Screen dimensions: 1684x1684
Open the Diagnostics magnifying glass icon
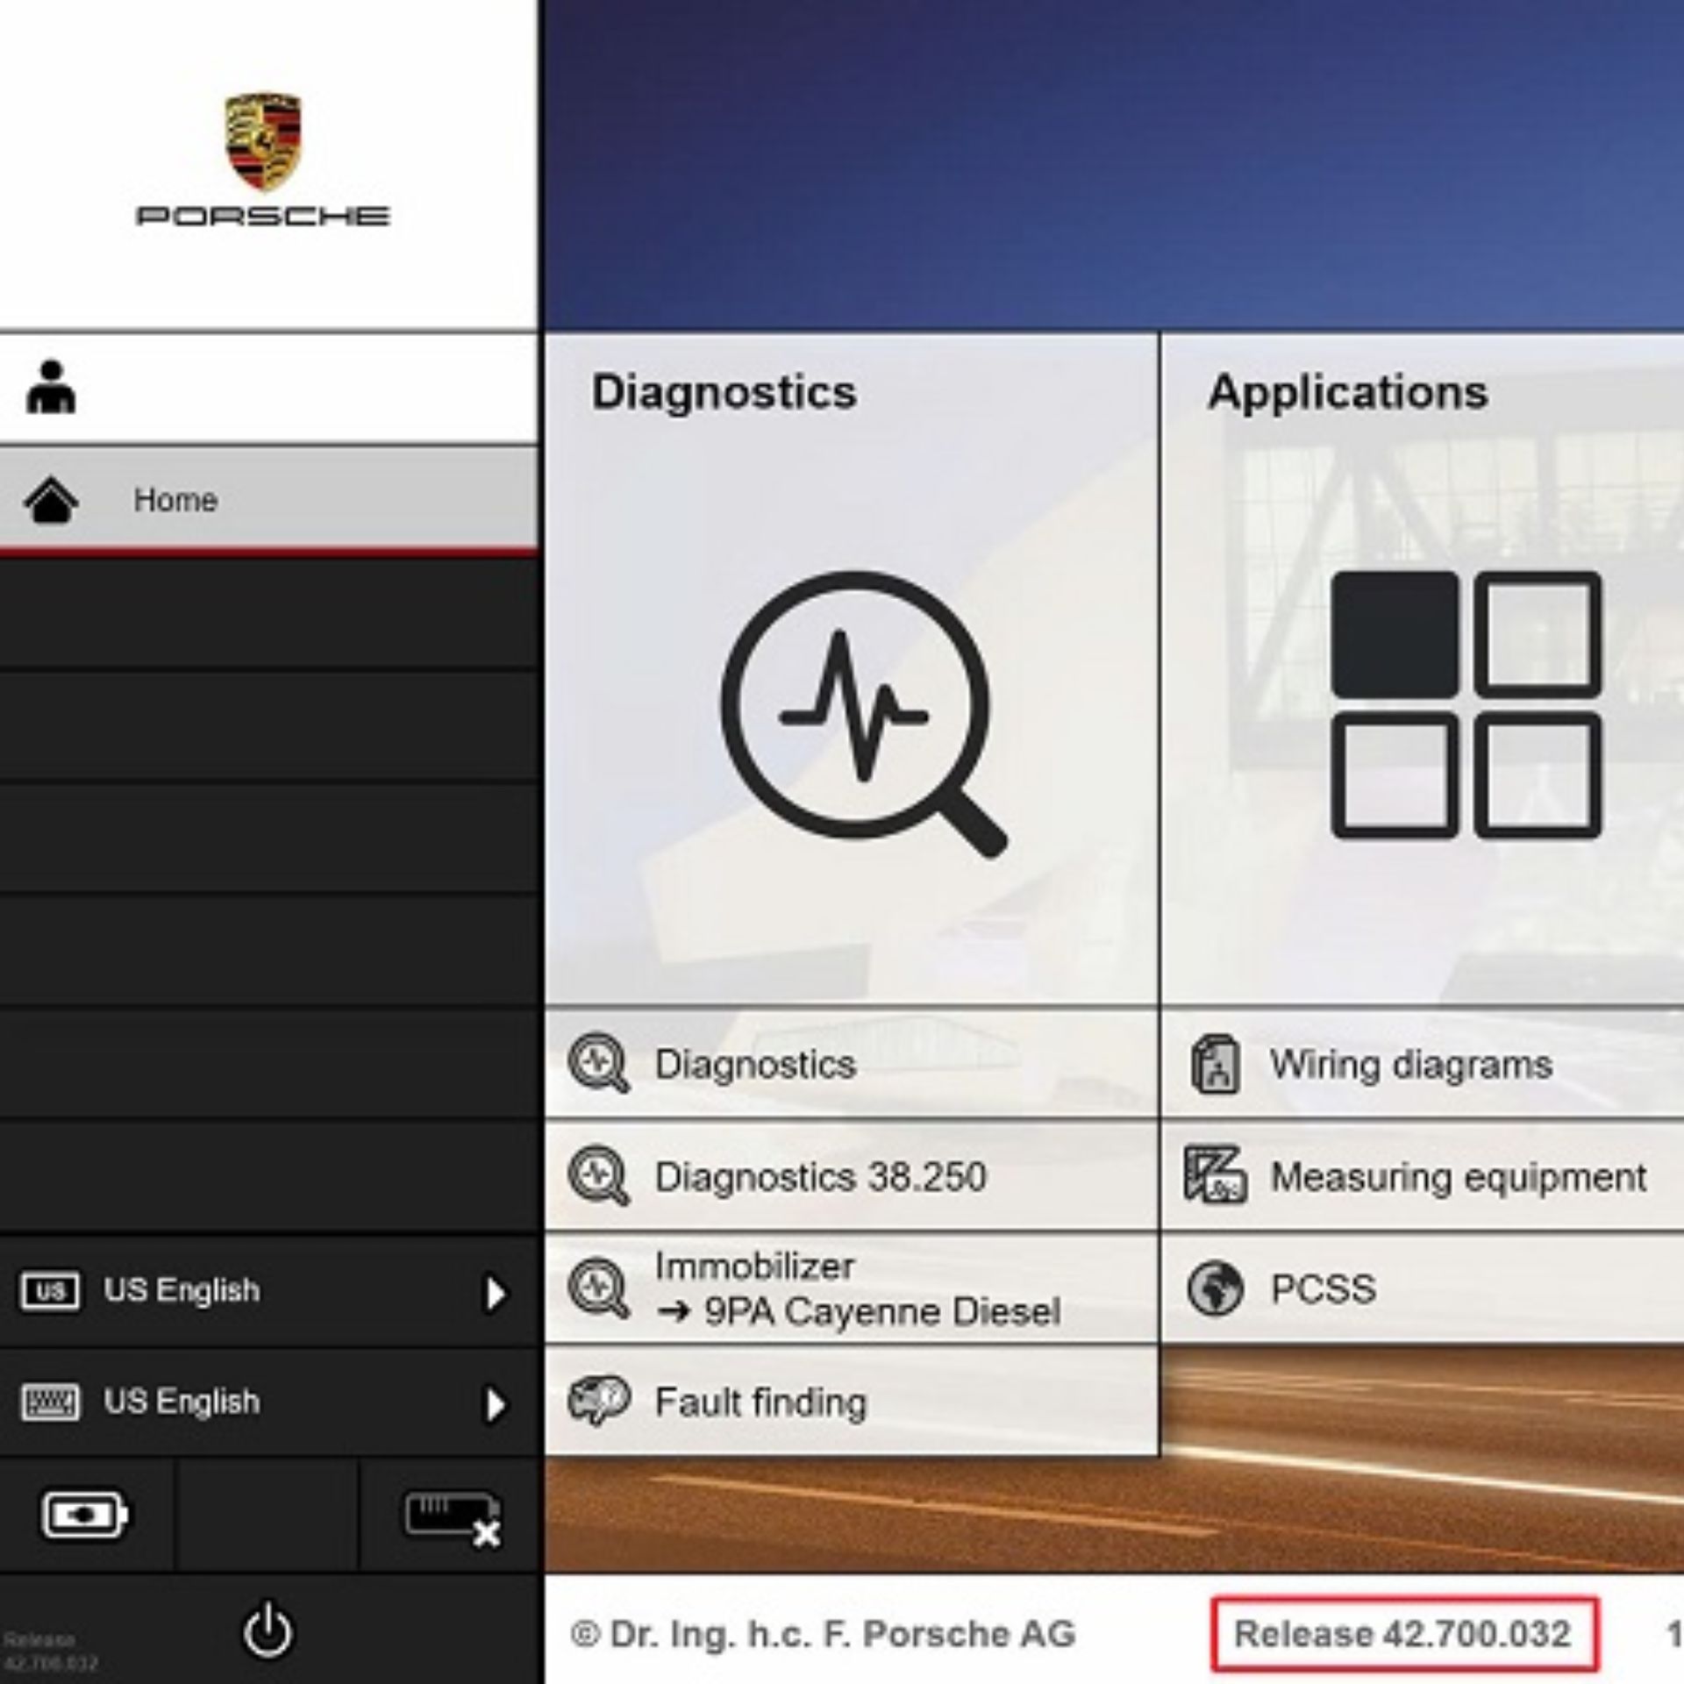[855, 702]
